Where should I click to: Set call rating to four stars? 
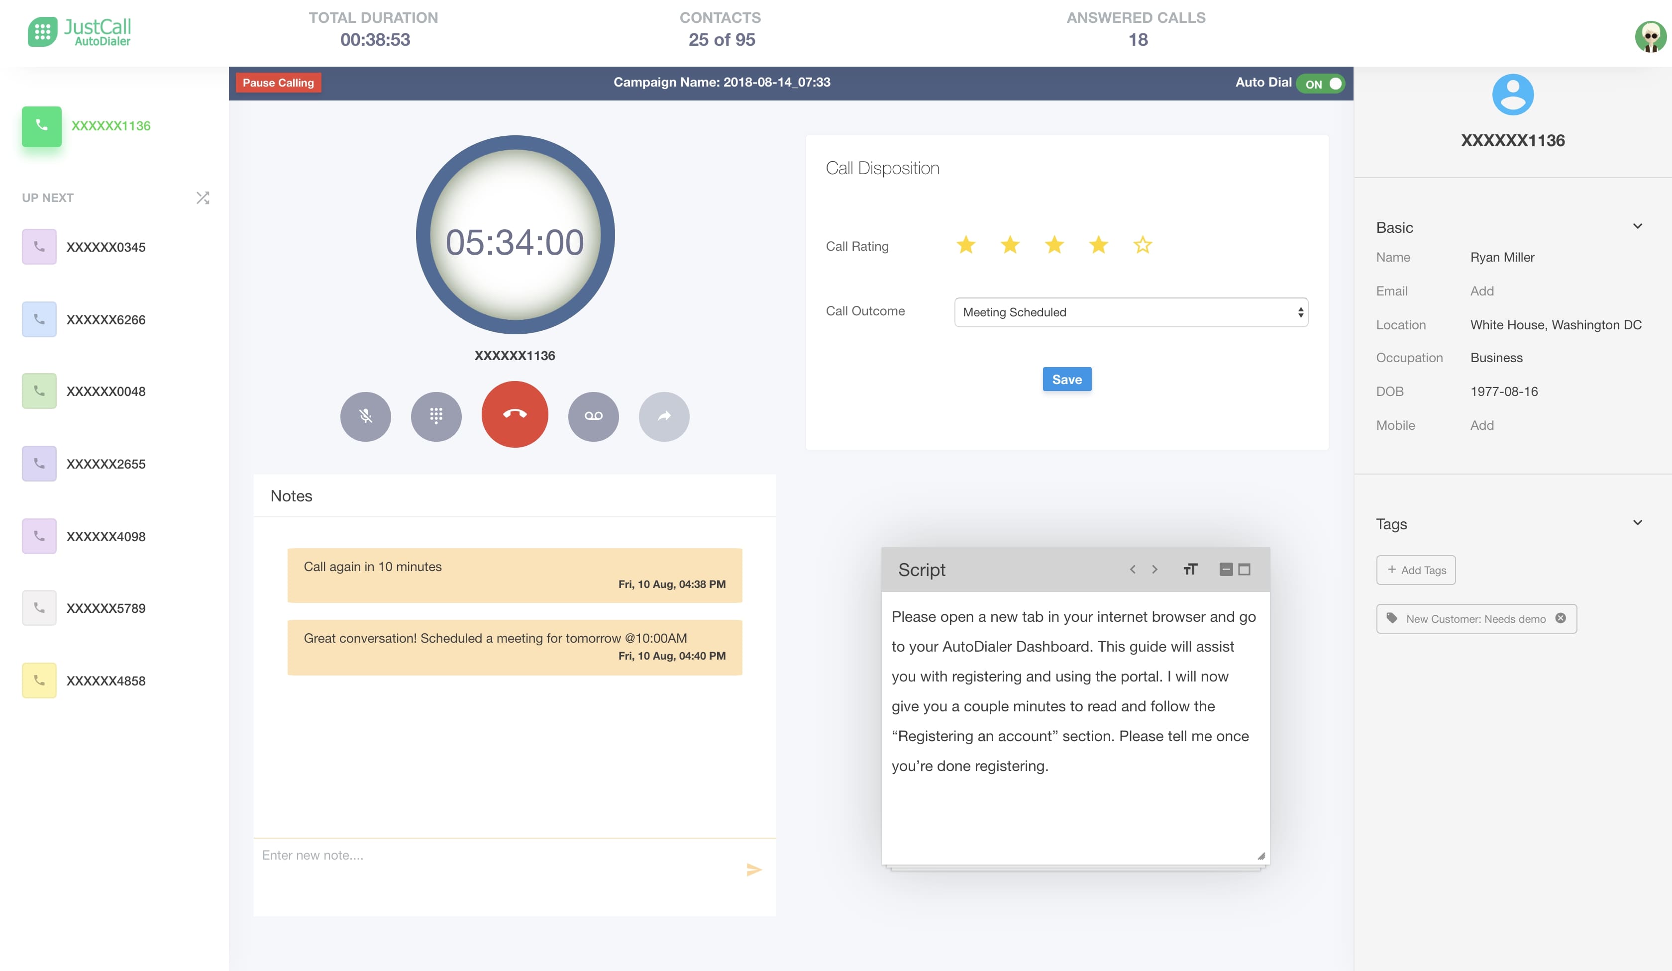tap(1099, 245)
